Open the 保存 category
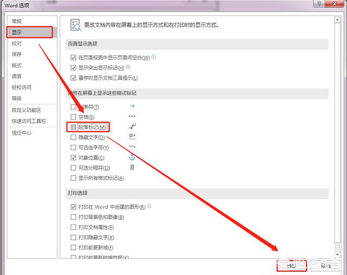 tap(32, 54)
